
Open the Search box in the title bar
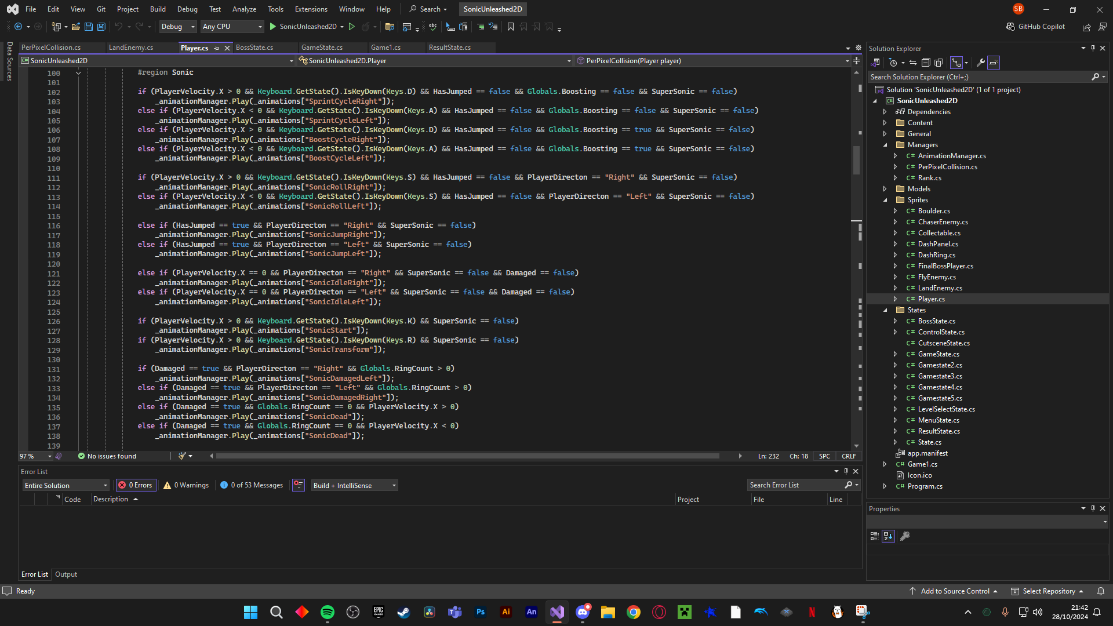[x=429, y=9]
